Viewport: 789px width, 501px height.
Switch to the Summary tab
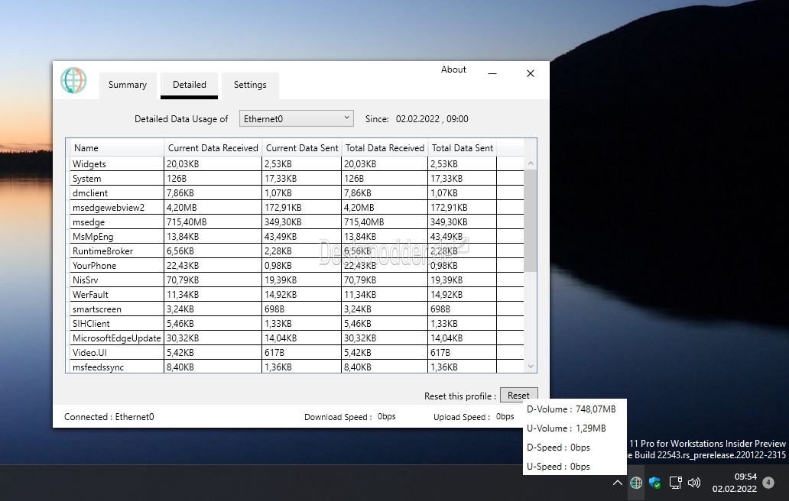click(x=128, y=85)
